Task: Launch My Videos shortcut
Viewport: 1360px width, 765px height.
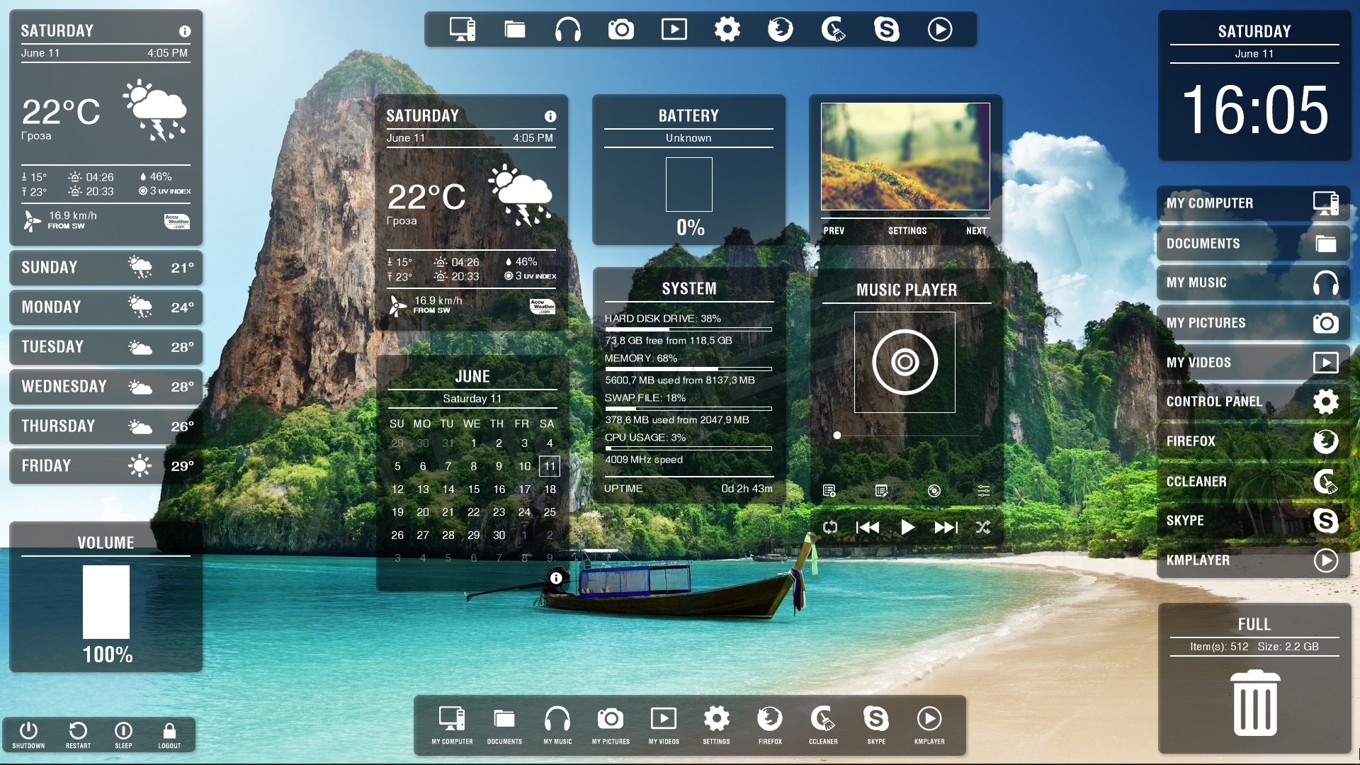Action: 1252,364
